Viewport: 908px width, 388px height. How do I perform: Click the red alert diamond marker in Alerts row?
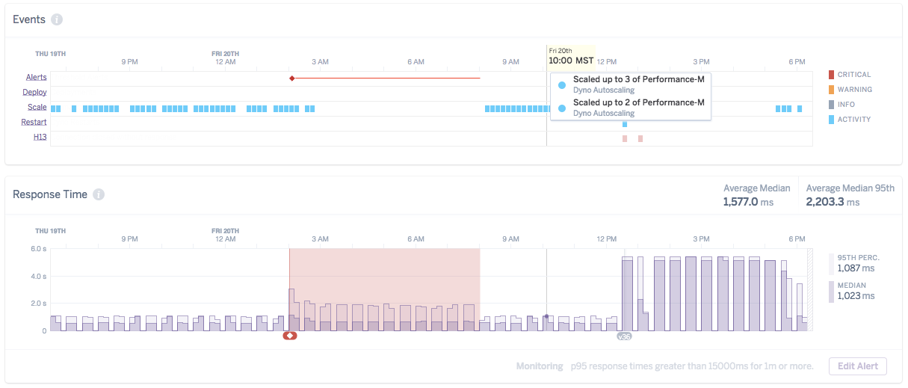[291, 78]
